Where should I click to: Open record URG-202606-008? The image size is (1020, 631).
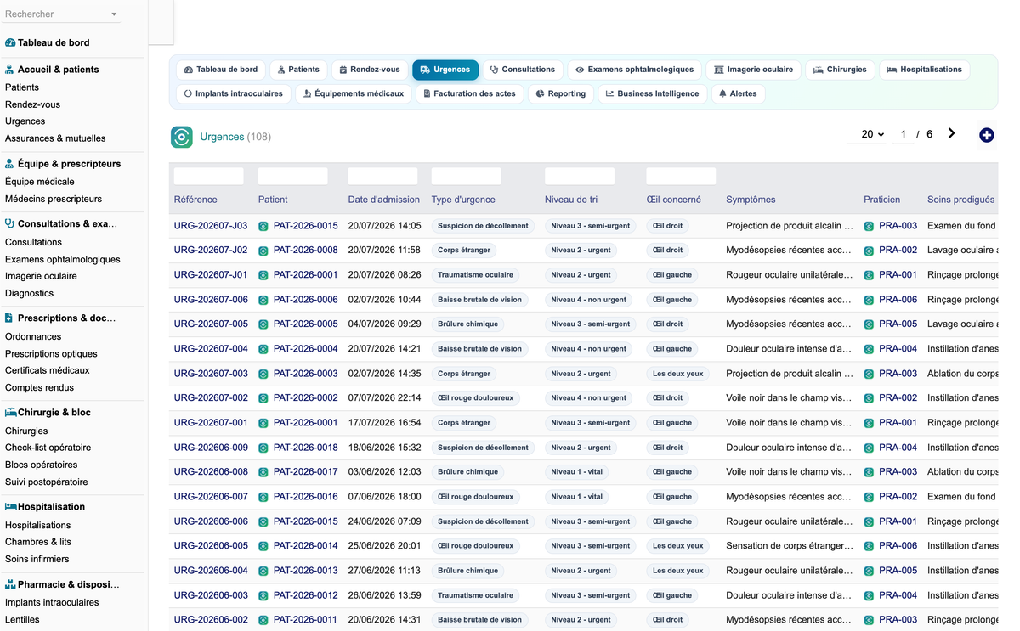point(211,471)
